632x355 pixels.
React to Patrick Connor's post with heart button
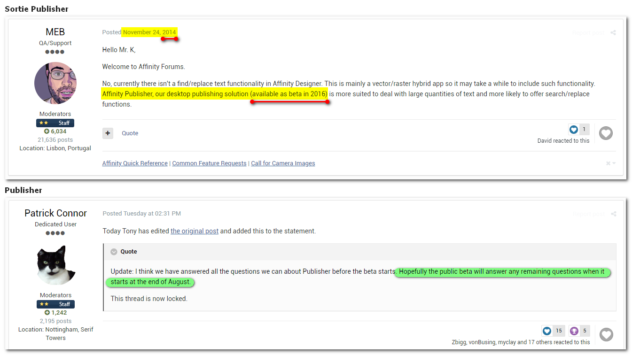click(x=606, y=334)
